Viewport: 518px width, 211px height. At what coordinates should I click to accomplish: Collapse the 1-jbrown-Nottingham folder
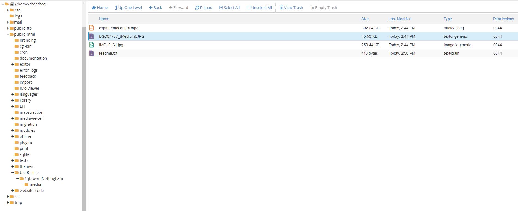tap(18, 178)
